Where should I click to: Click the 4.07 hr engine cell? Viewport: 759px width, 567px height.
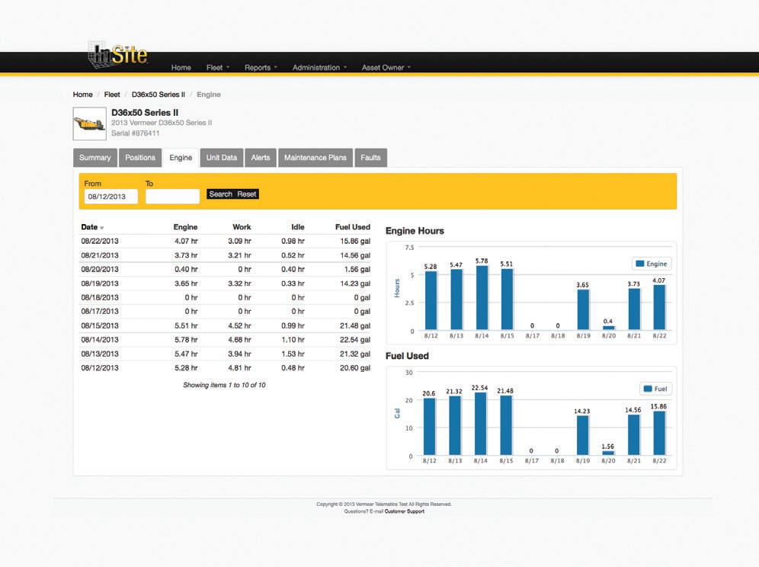186,241
